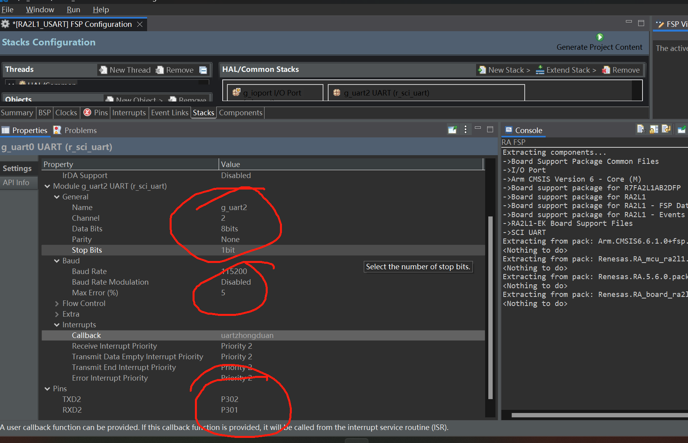Click the Console clear icon
688x443 pixels.
641,129
